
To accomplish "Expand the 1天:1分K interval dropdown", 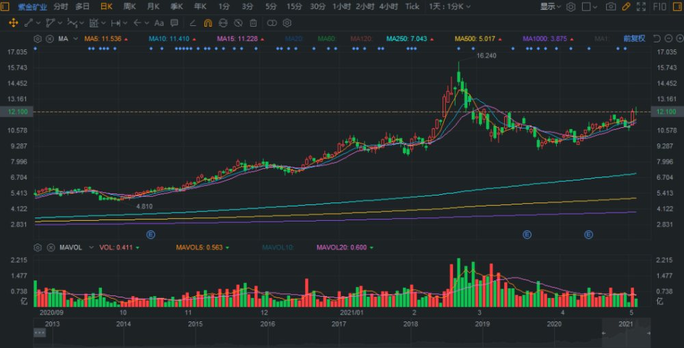I will [x=450, y=7].
